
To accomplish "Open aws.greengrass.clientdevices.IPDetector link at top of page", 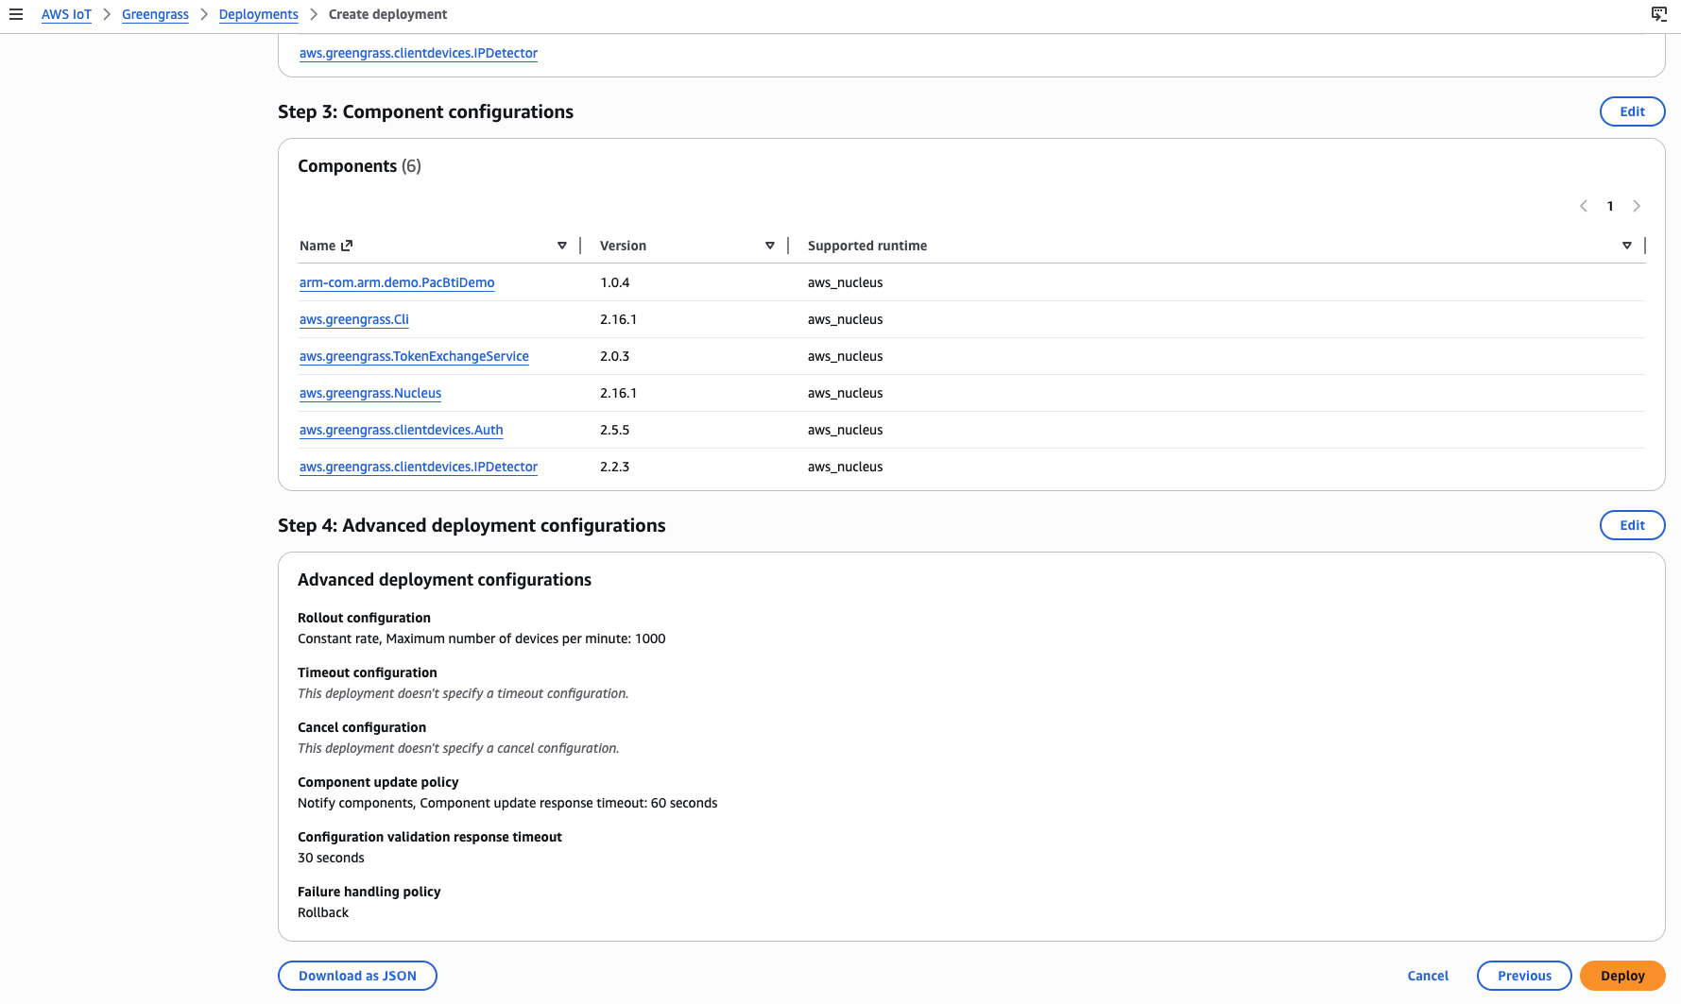I will (x=419, y=53).
